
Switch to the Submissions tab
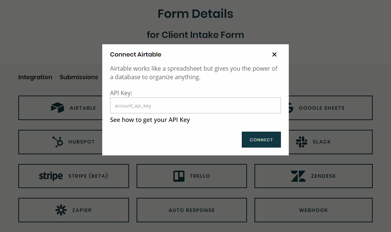79,77
